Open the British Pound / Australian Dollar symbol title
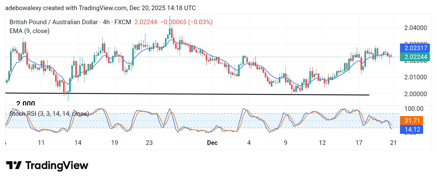Image resolution: width=437 pixels, height=181 pixels. pos(54,22)
